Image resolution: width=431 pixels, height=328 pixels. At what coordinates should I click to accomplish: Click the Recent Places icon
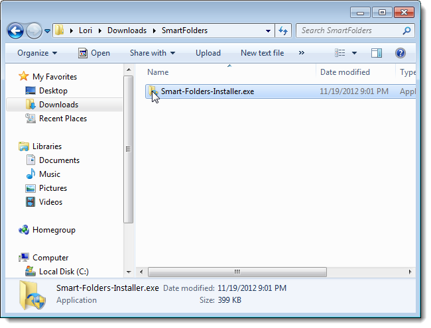pos(31,119)
